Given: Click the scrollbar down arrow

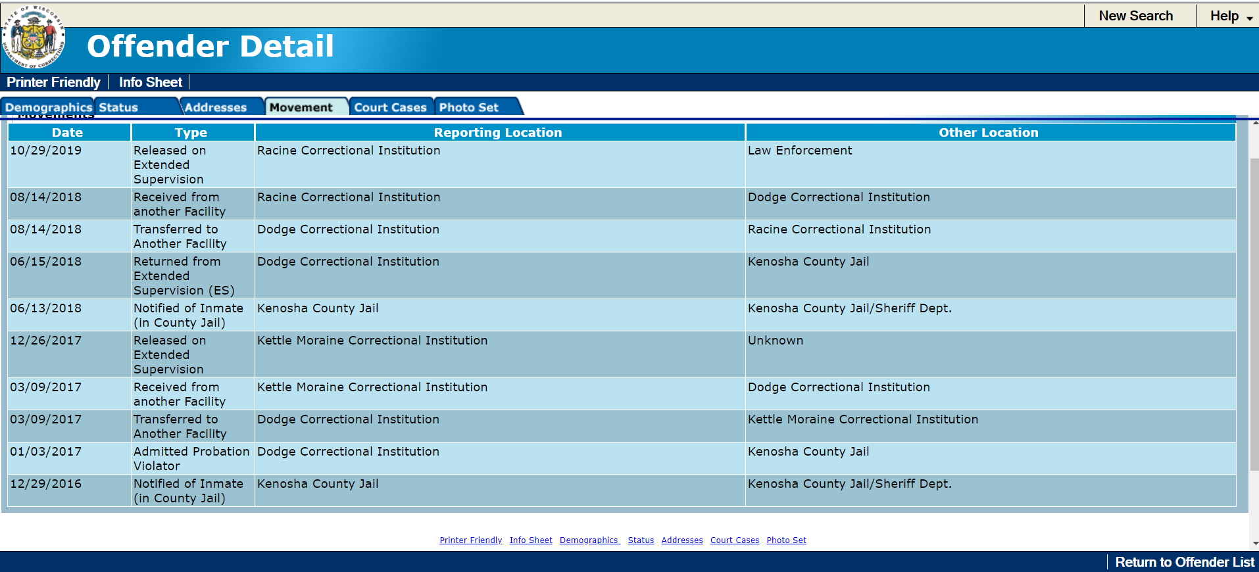Looking at the screenshot, I should click(1254, 544).
